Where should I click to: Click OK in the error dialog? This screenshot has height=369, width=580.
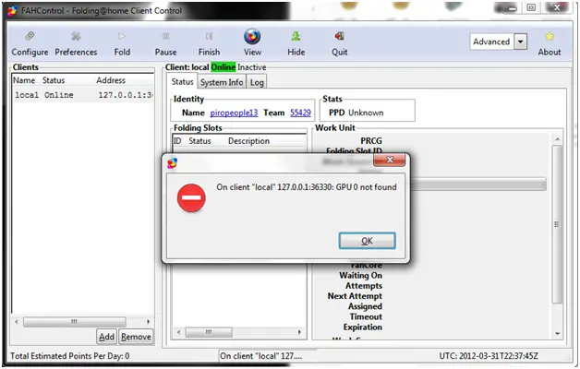coord(367,241)
